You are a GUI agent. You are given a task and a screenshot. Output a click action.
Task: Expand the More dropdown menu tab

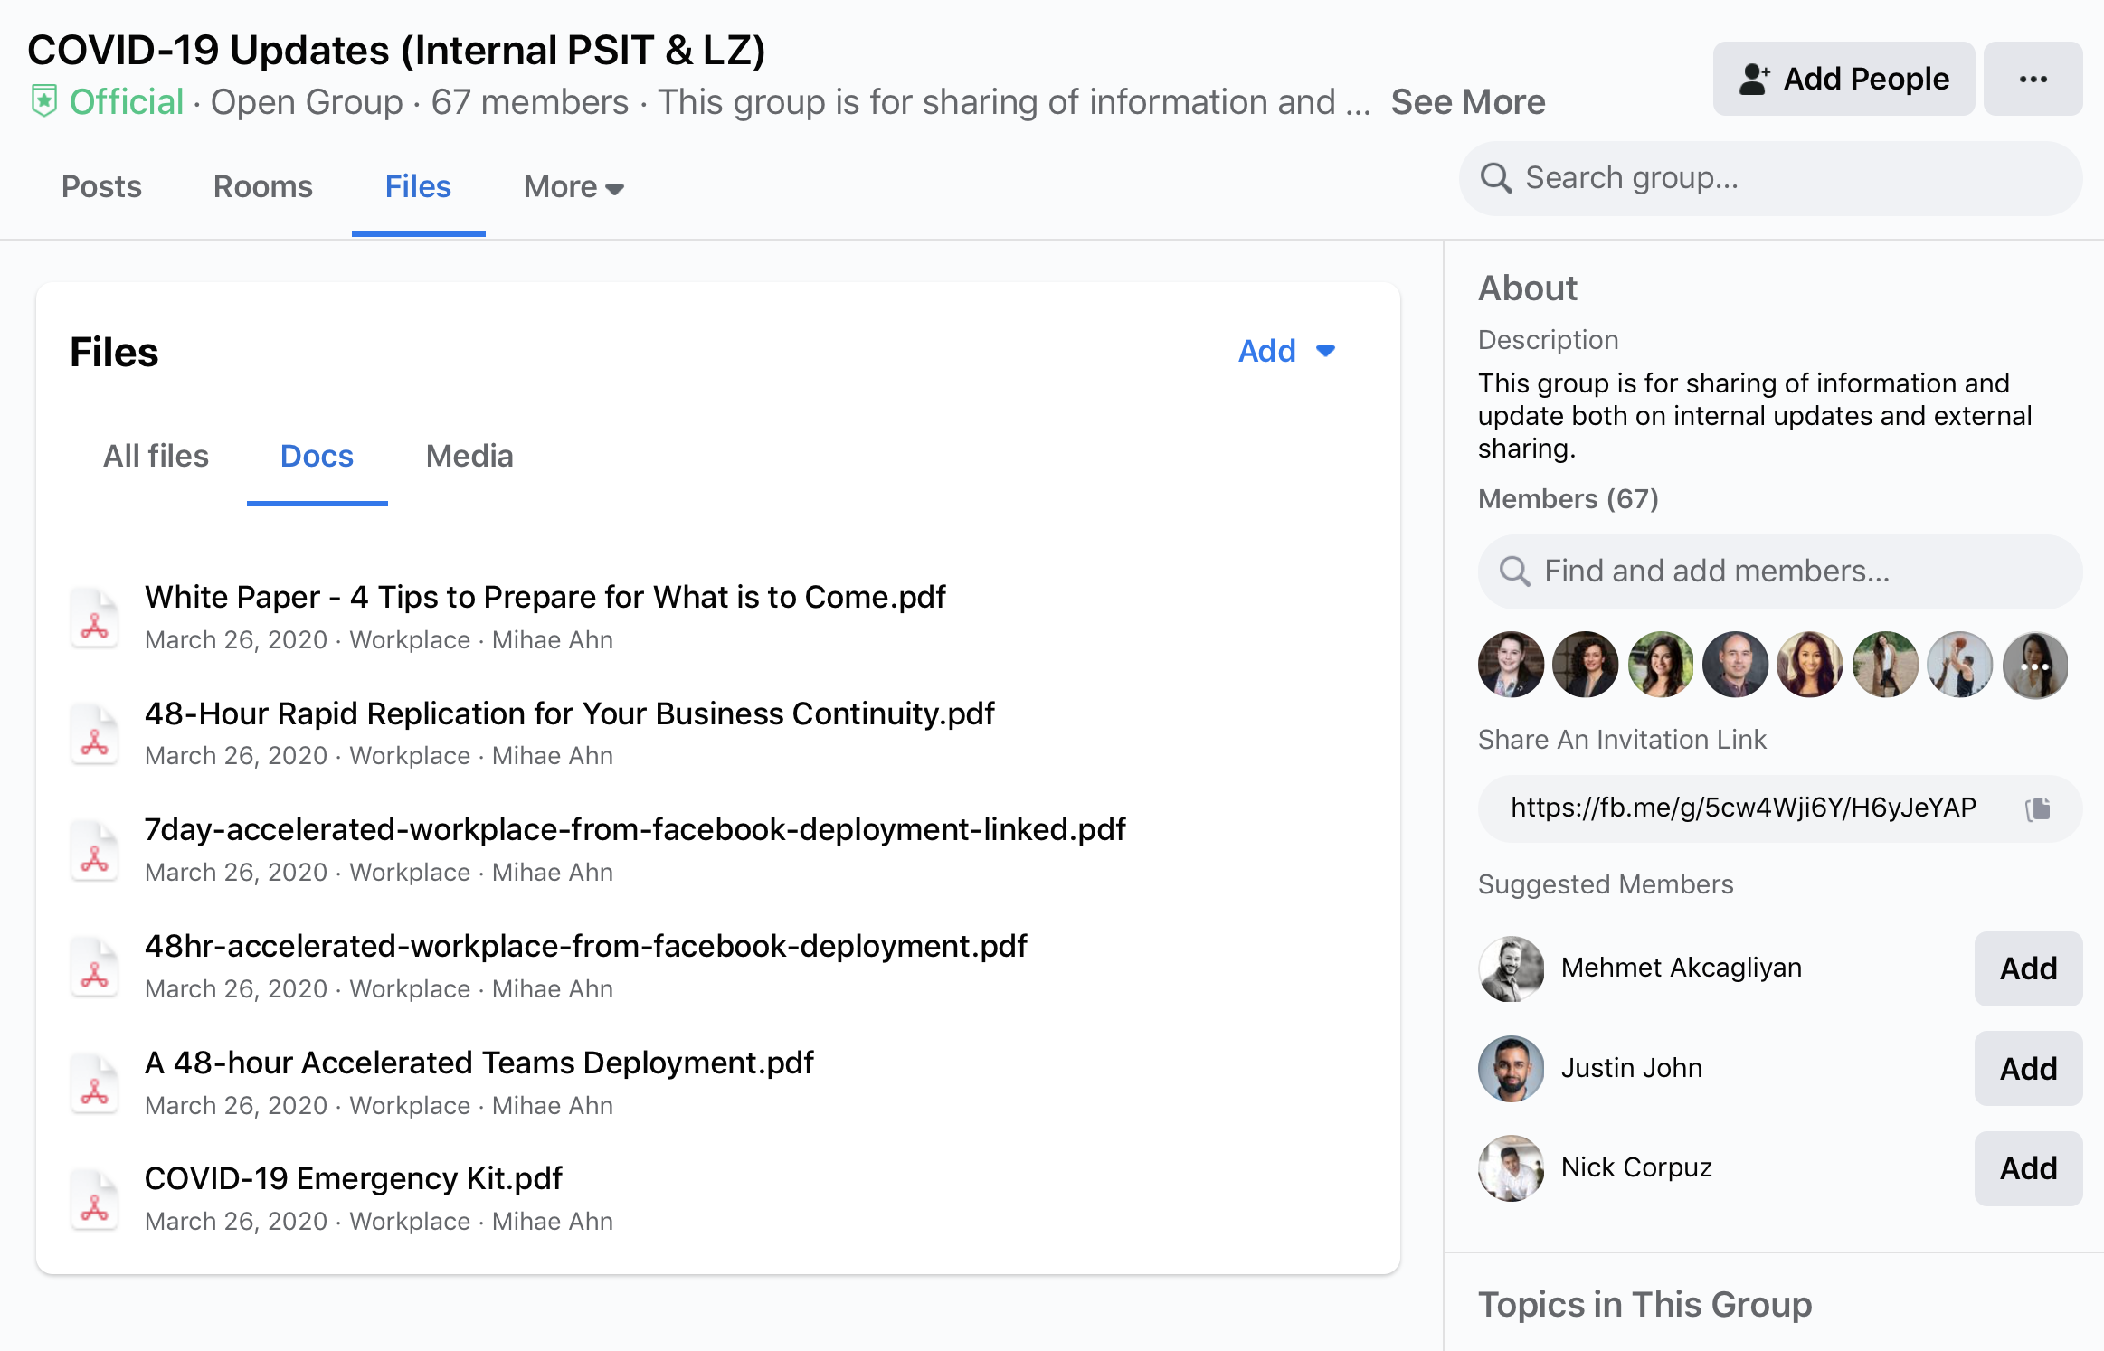coord(573,185)
